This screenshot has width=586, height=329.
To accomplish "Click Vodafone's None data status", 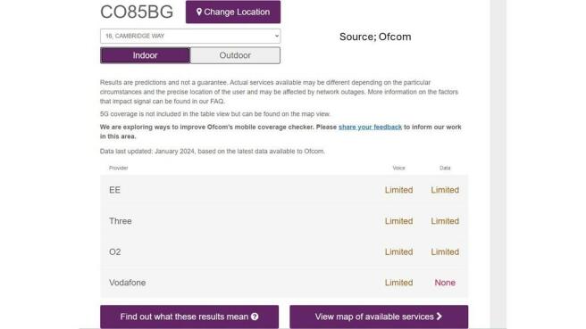I will coord(445,283).
